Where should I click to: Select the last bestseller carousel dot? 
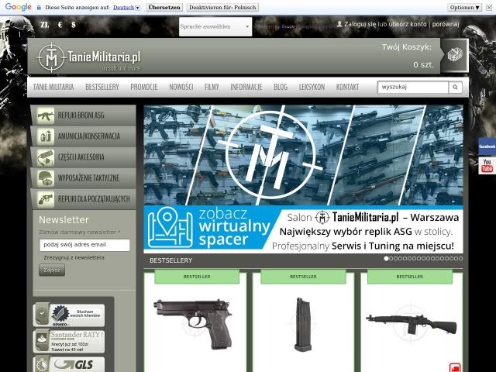click(460, 258)
